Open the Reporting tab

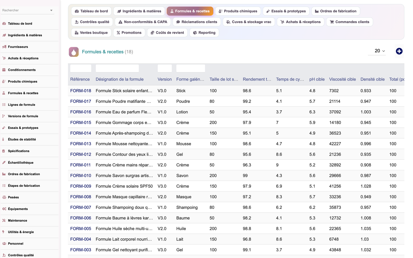pyautogui.click(x=204, y=33)
